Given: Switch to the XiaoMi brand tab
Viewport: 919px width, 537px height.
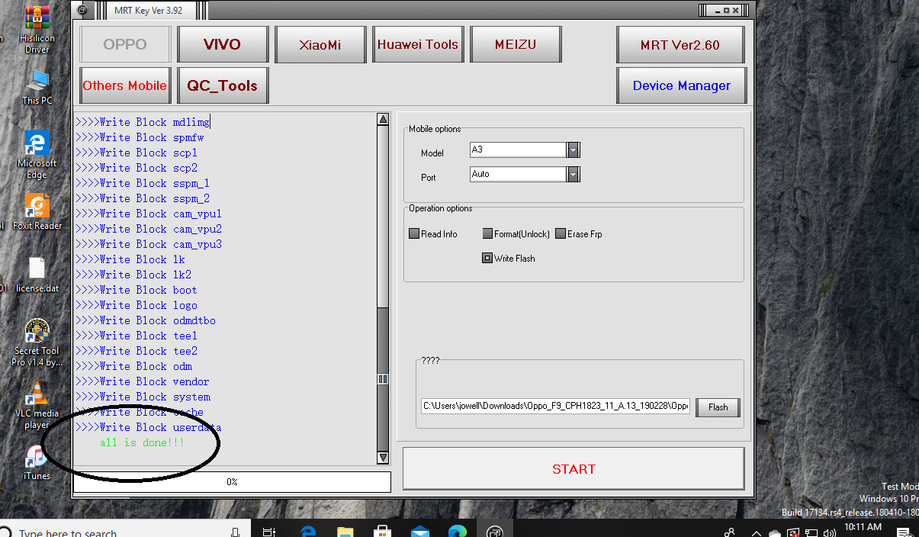Looking at the screenshot, I should coord(320,44).
